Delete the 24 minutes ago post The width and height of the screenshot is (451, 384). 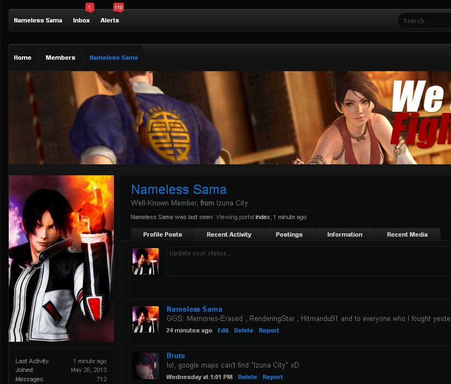pos(244,330)
